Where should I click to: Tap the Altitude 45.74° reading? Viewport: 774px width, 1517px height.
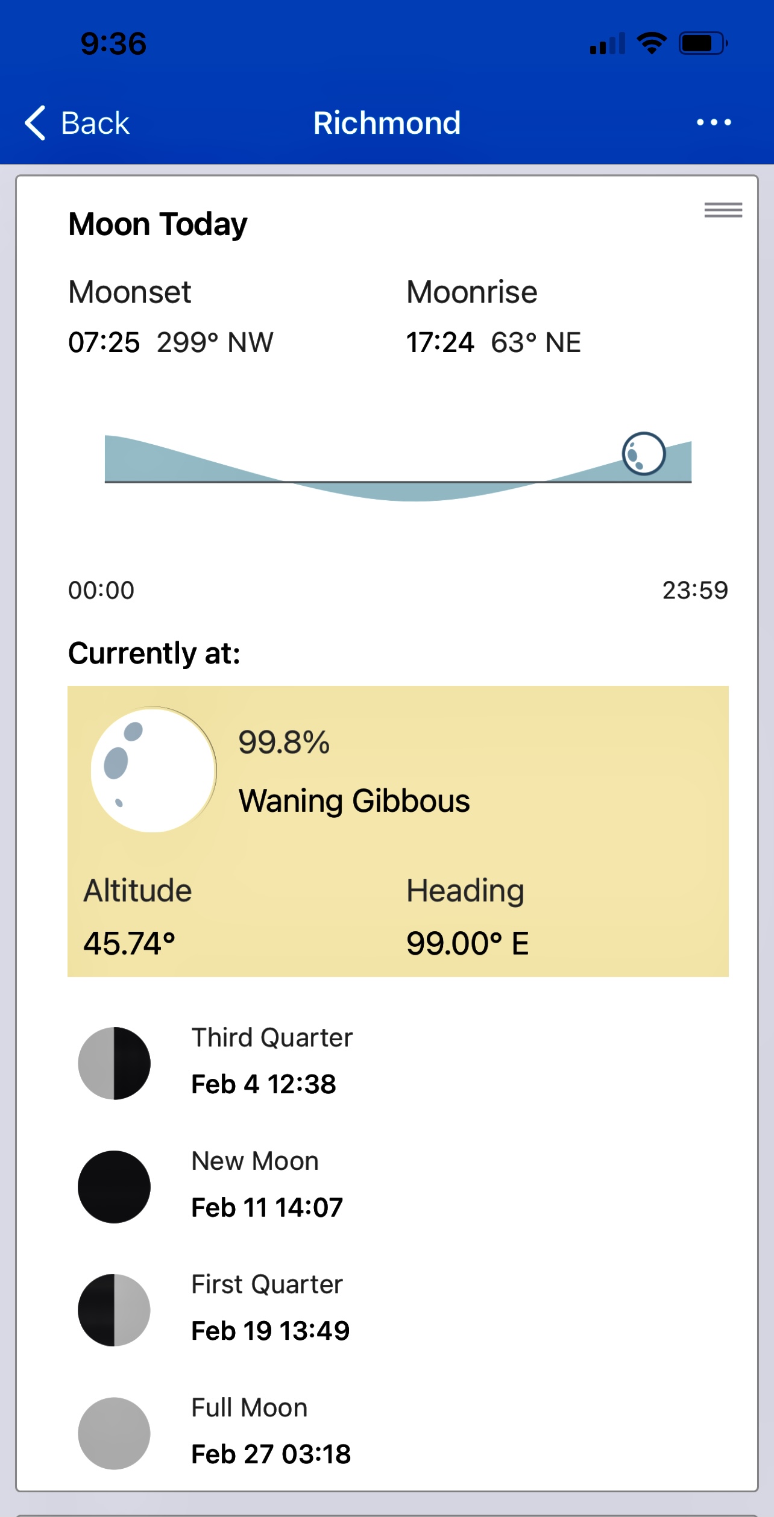129,943
